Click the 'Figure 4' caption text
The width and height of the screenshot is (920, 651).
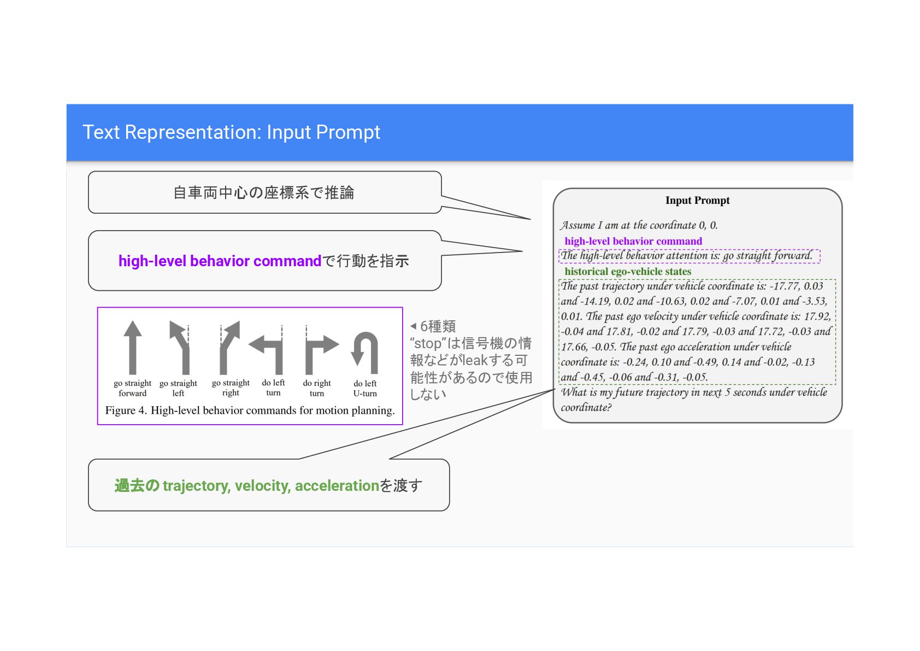pos(250,410)
